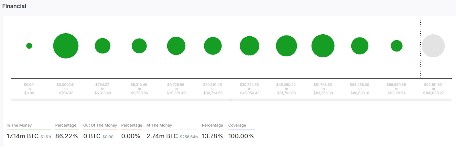Click the $0.000241 to $764.07 range label
456x146 pixels.
pyautogui.click(x=66, y=89)
